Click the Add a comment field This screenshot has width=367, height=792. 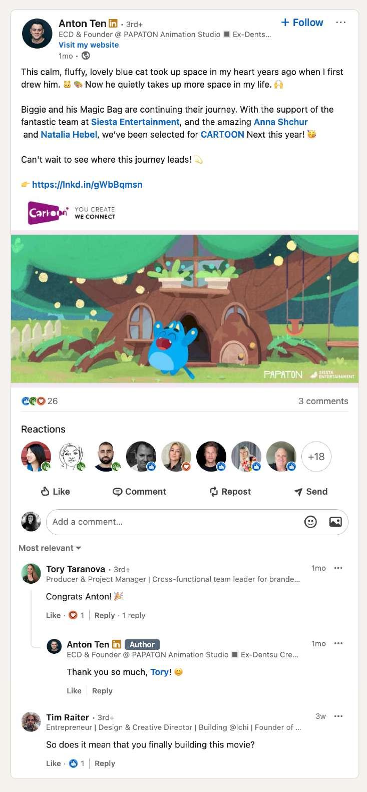tap(197, 522)
